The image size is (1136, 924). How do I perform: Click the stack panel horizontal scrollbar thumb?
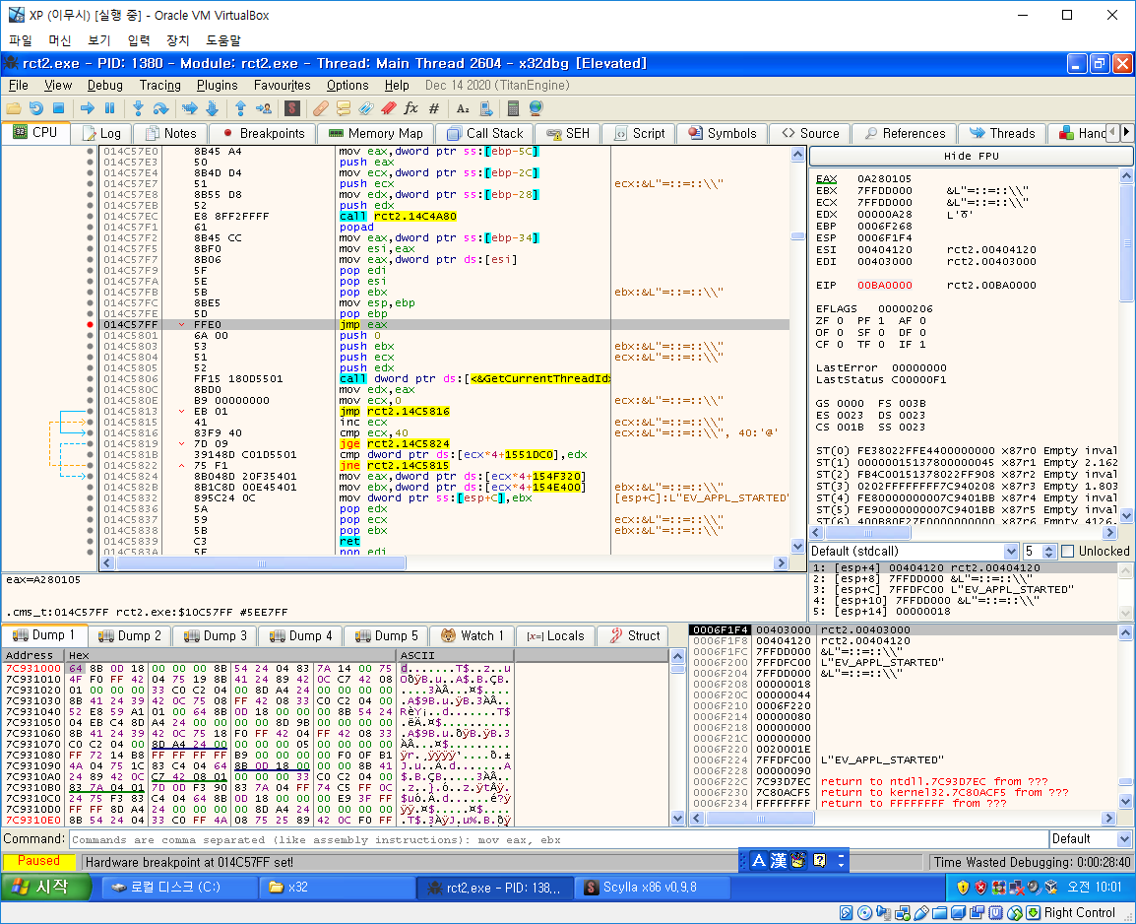coord(761,819)
